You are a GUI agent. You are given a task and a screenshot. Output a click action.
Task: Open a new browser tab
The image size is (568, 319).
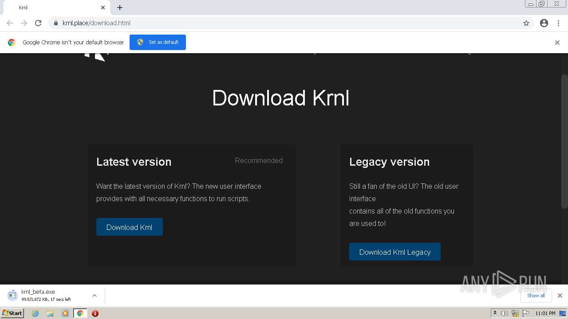(120, 8)
